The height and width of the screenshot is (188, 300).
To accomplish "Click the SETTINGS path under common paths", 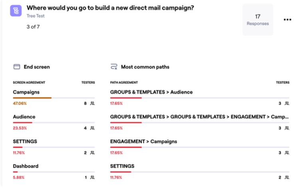I will (122, 166).
